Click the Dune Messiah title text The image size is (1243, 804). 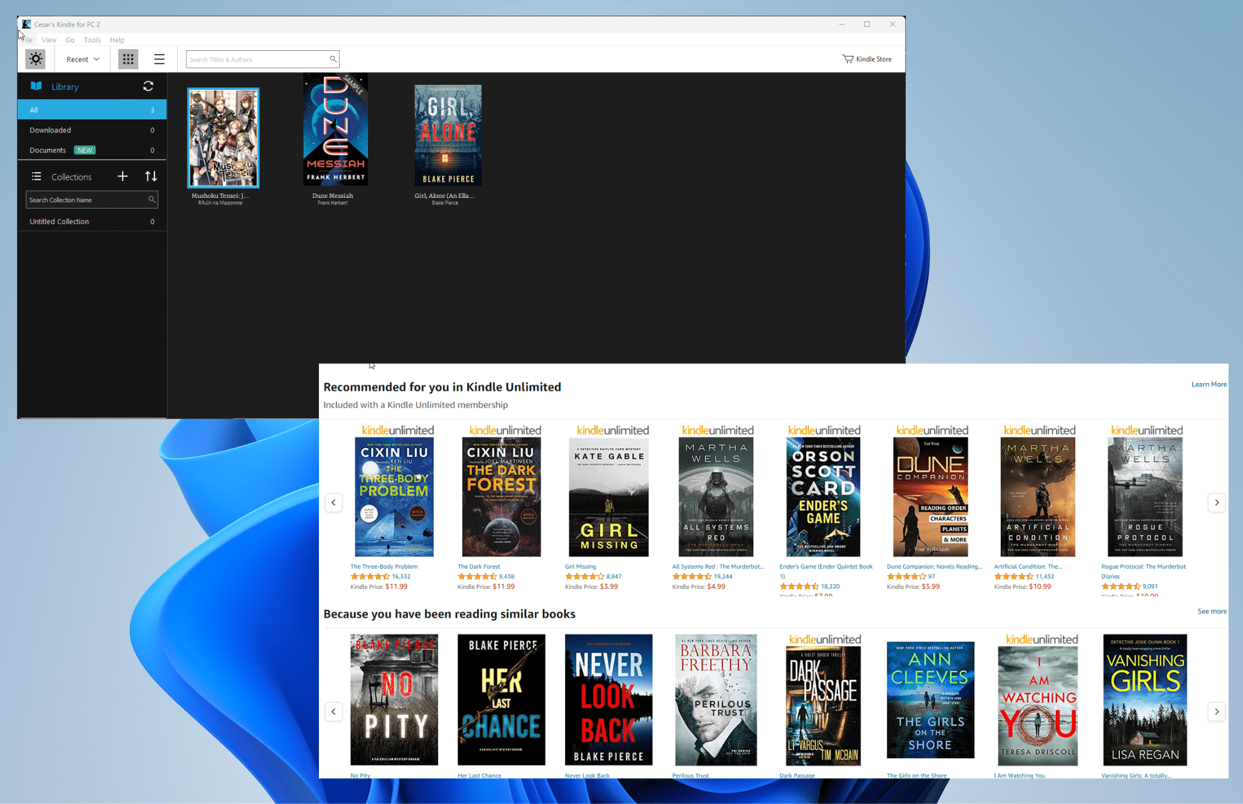(333, 195)
